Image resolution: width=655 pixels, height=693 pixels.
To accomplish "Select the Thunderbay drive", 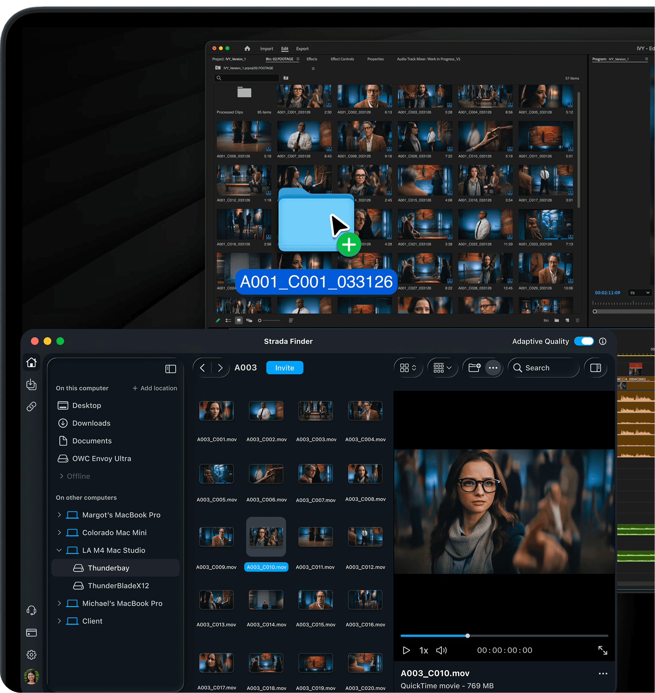I will [x=115, y=568].
